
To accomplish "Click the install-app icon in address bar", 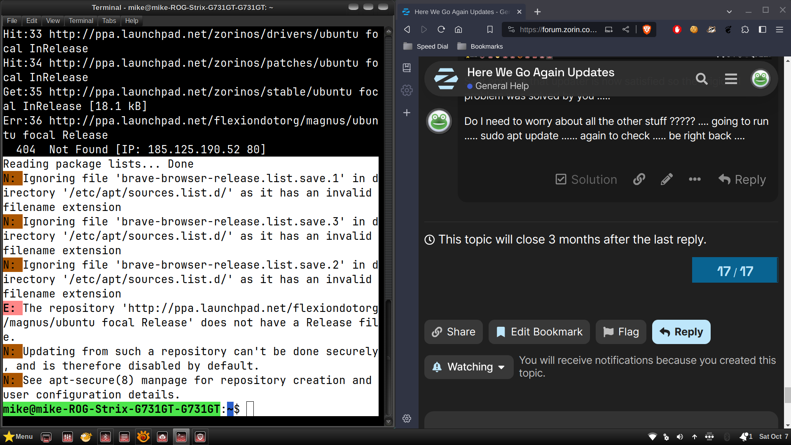I will [x=608, y=29].
